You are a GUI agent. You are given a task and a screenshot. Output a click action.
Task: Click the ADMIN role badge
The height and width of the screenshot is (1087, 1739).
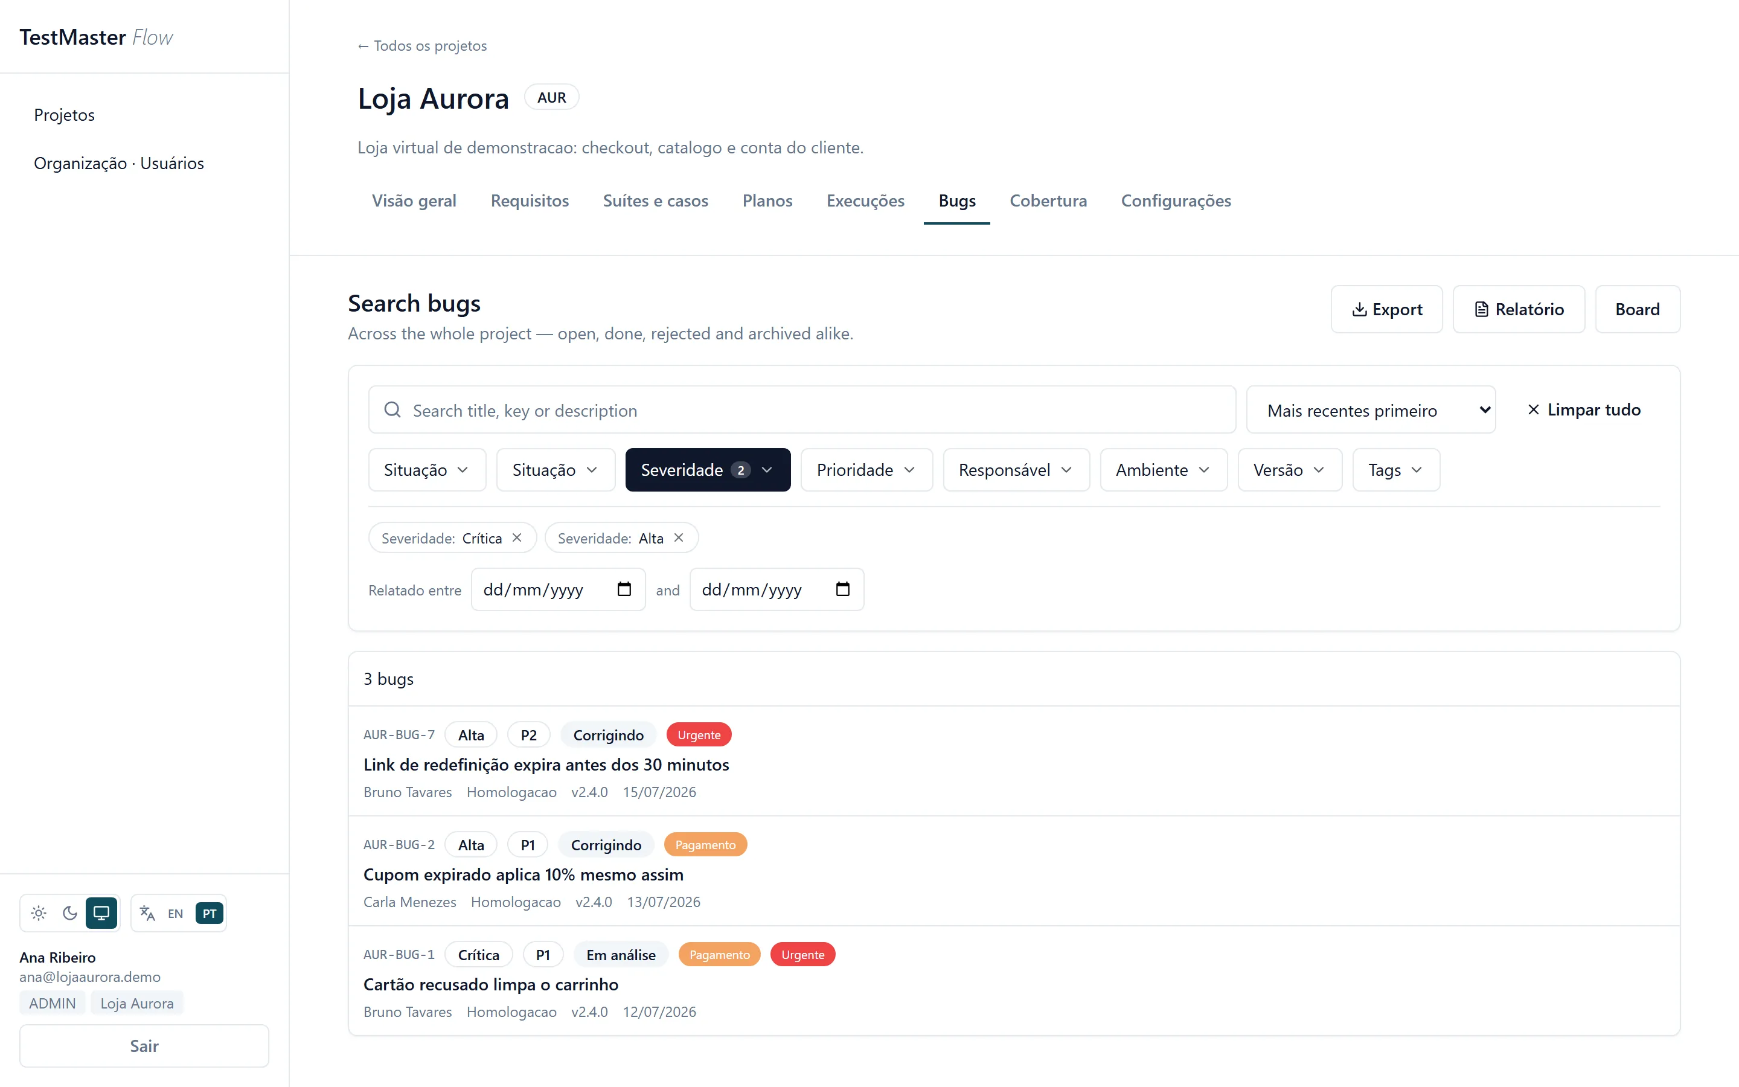53,1003
